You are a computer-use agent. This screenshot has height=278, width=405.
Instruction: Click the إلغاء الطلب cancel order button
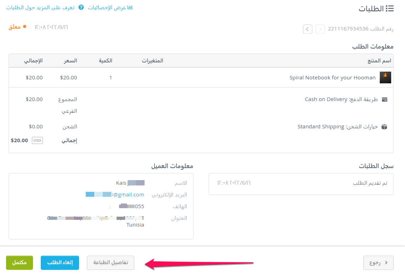[x=60, y=262]
